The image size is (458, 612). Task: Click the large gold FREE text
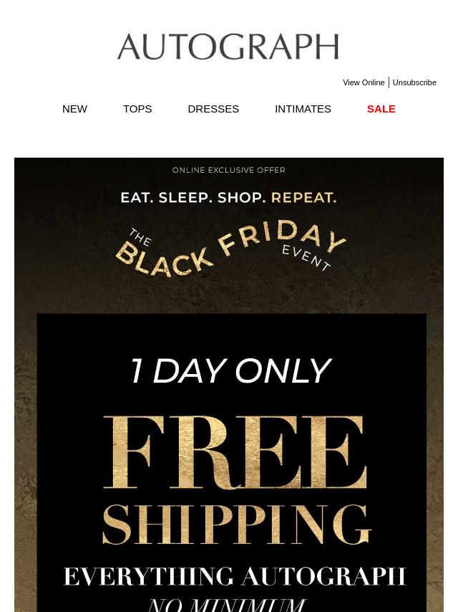pyautogui.click(x=235, y=450)
